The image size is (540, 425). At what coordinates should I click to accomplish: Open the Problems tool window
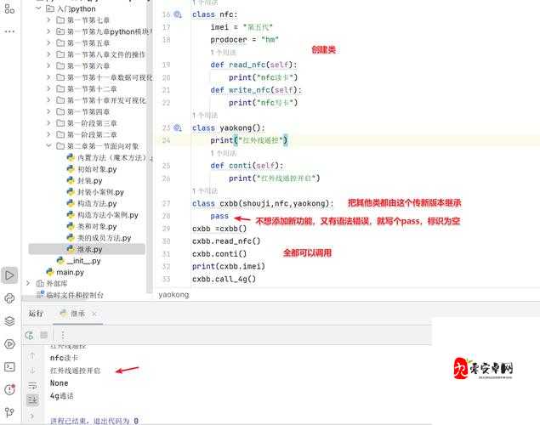tap(9, 389)
